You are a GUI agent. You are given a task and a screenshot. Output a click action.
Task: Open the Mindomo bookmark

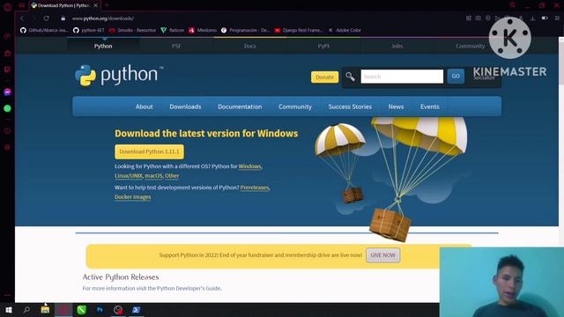(x=203, y=30)
